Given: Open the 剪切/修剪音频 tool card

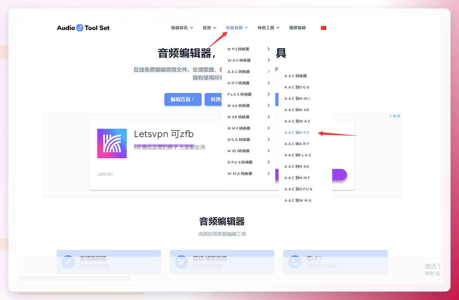Looking at the screenshot, I should point(222,262).
